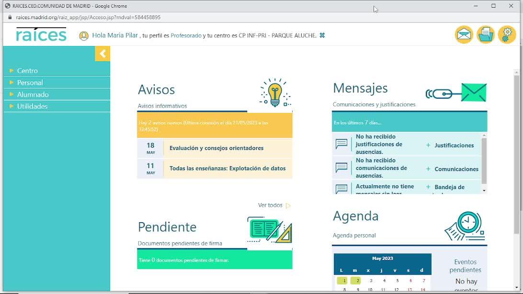Select day 2 in the May 2023 calendar
523x294 pixels.
pos(355,281)
